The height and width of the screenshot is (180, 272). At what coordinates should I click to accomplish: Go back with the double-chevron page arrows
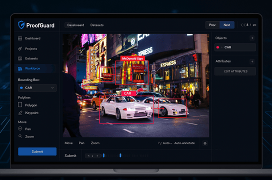243,25
